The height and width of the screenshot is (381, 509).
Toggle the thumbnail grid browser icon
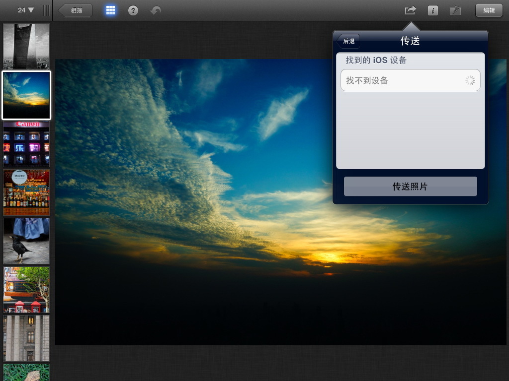pyautogui.click(x=110, y=9)
